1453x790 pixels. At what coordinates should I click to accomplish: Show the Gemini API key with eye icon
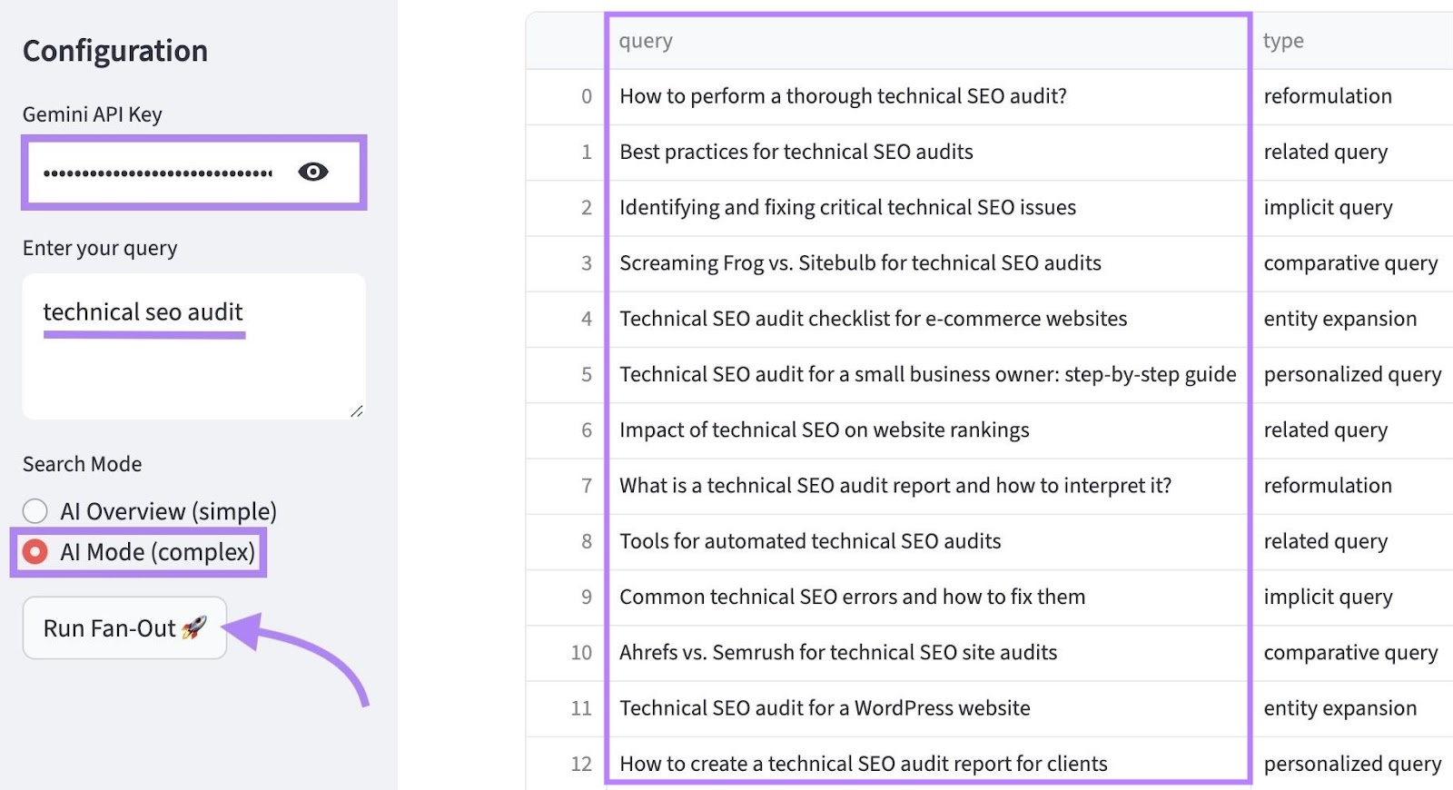tap(313, 172)
